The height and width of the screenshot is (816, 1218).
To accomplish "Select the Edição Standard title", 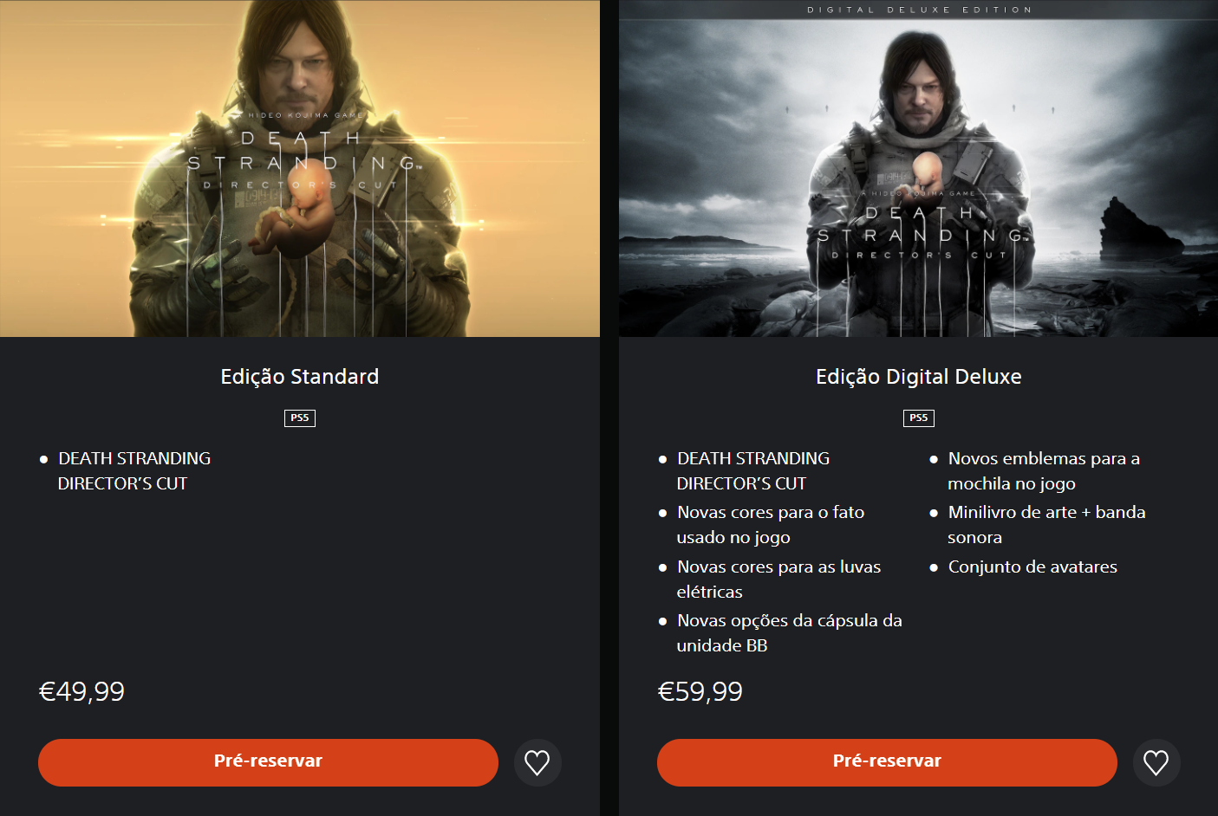I will pos(300,377).
